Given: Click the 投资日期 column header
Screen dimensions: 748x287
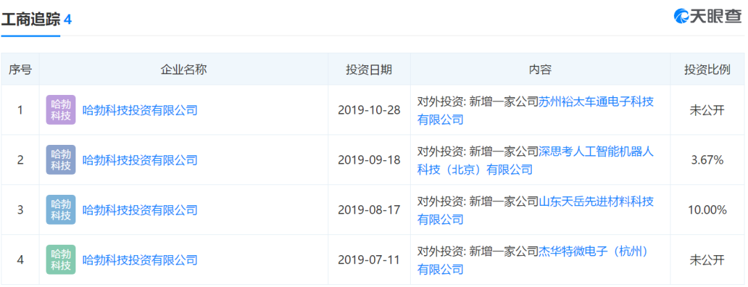Looking at the screenshot, I should click(x=369, y=69).
